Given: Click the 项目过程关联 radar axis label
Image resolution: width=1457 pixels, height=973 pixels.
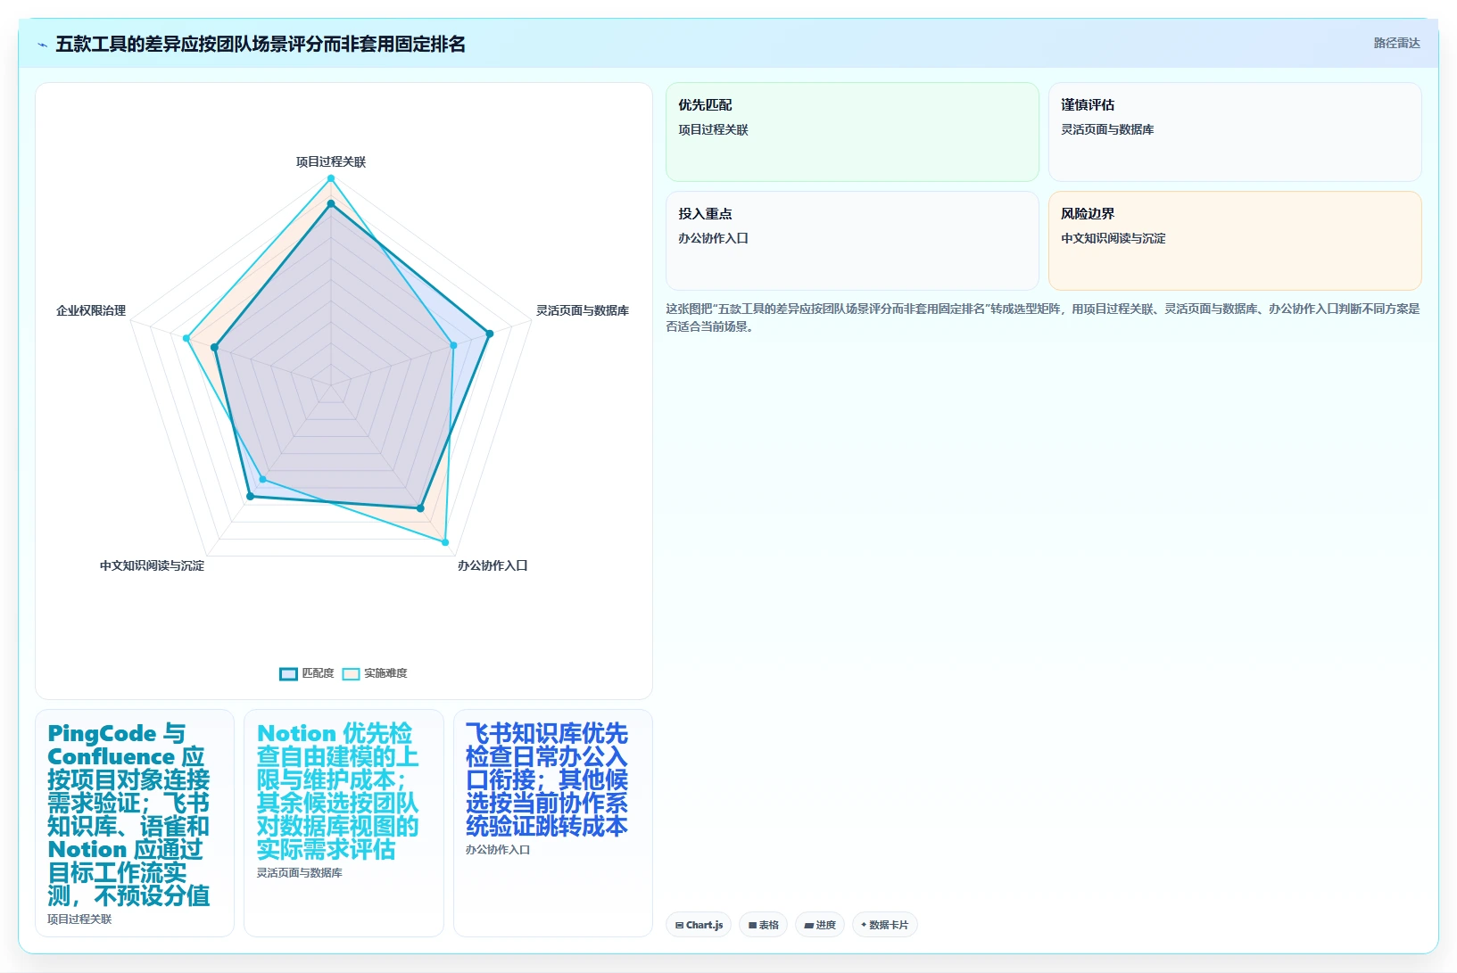Looking at the screenshot, I should click(331, 161).
